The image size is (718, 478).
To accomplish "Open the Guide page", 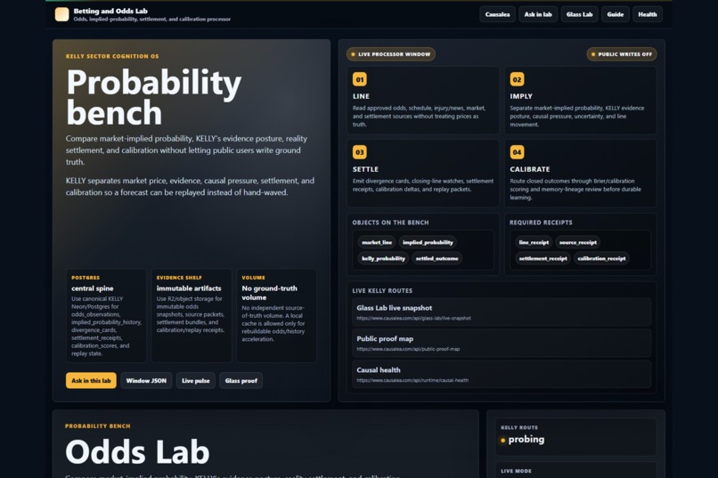I will tap(615, 14).
